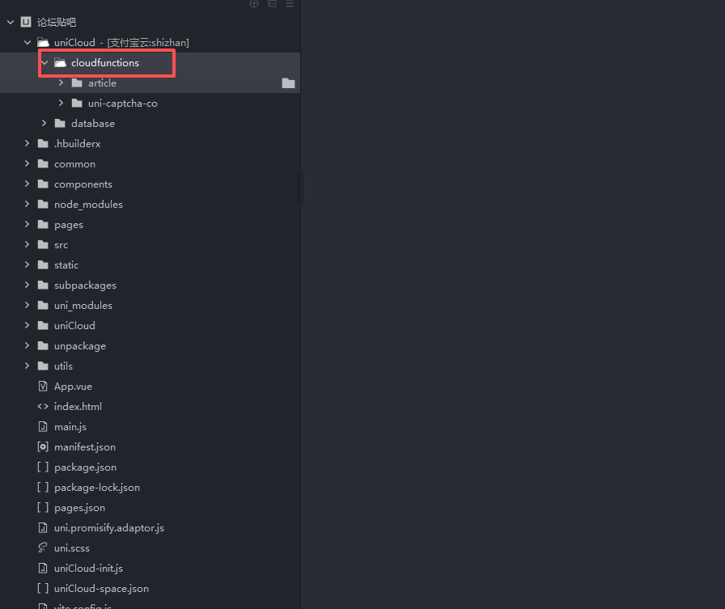Click the uniCloud 支付宝云 cloud folder icon

pos(43,43)
